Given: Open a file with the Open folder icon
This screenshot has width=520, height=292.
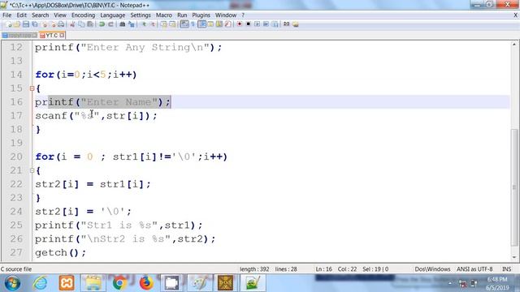Looking at the screenshot, I should [x=17, y=24].
